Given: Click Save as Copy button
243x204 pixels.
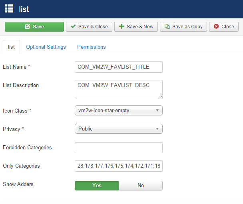Looking at the screenshot, I should pos(183,27).
